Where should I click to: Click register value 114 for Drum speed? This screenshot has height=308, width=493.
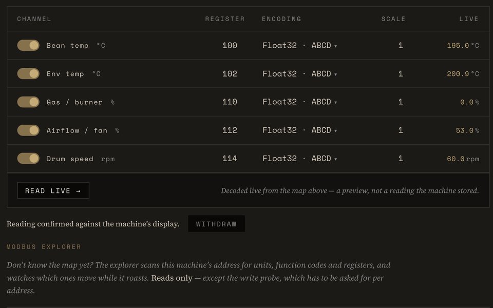230,159
